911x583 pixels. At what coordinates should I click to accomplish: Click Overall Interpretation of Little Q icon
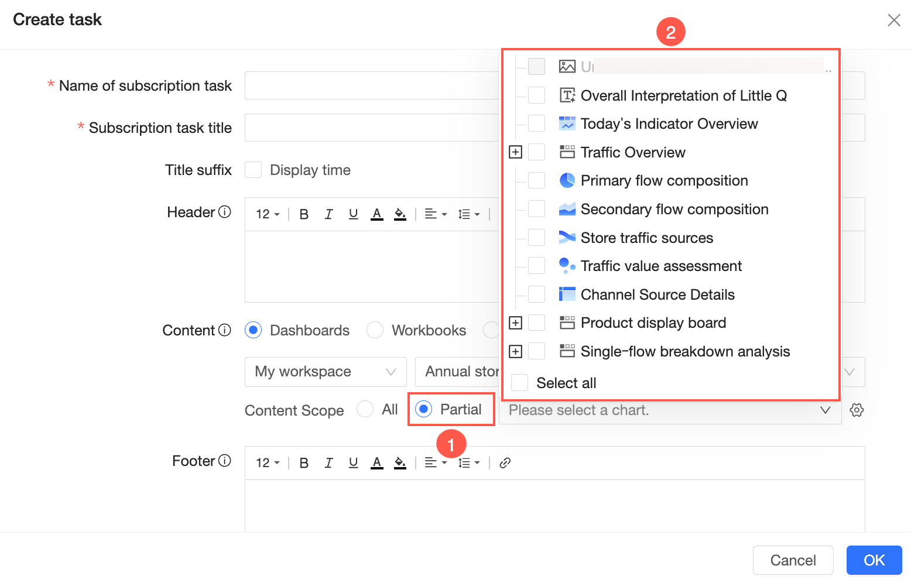(x=567, y=95)
